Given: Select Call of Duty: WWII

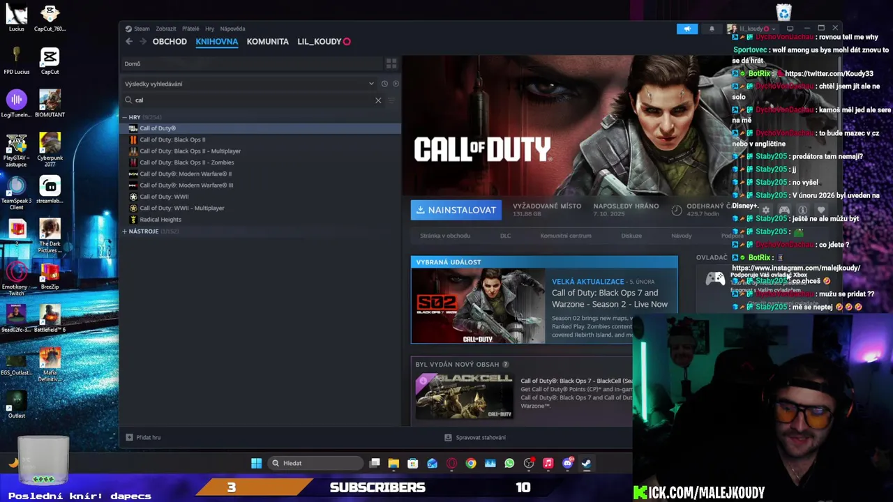Looking at the screenshot, I should 260,197.
